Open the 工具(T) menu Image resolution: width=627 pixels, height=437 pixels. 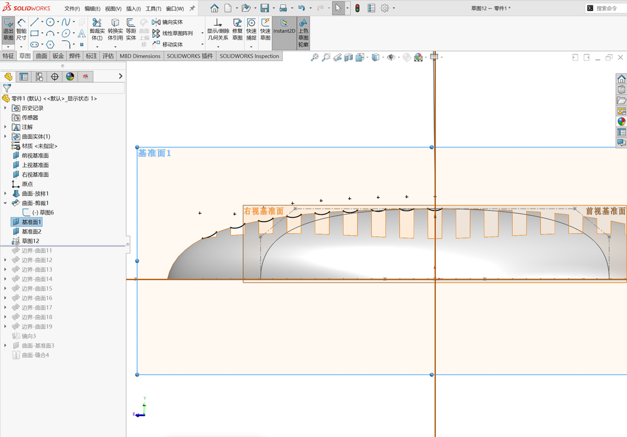pos(153,9)
